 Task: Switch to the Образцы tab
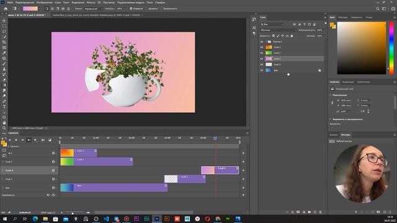tap(343, 17)
